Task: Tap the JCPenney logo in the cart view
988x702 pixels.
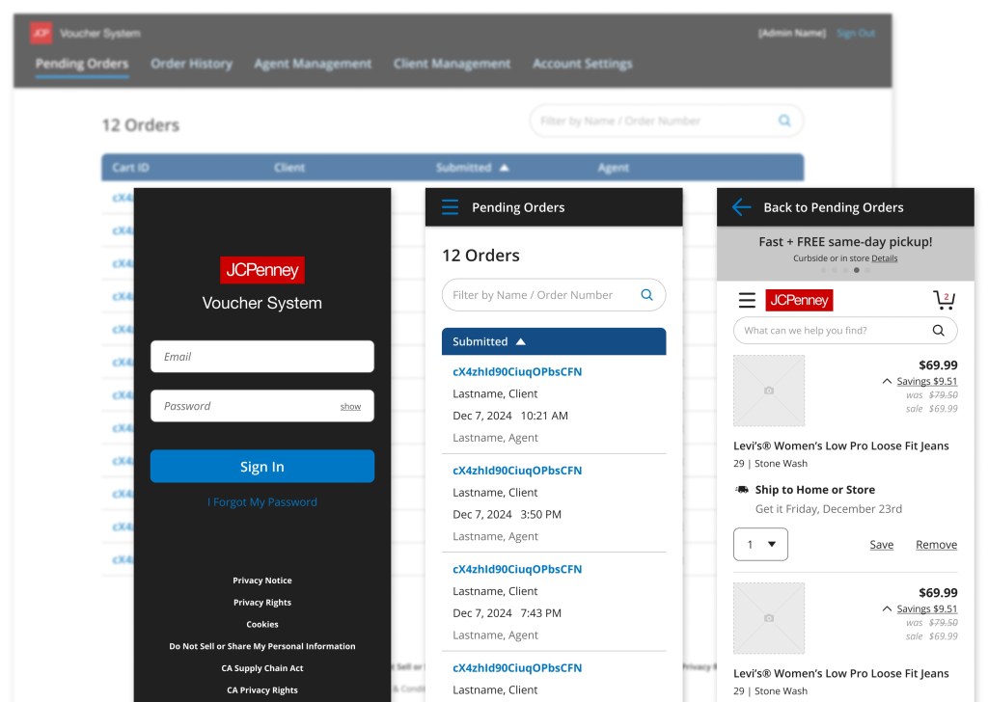Action: (799, 300)
